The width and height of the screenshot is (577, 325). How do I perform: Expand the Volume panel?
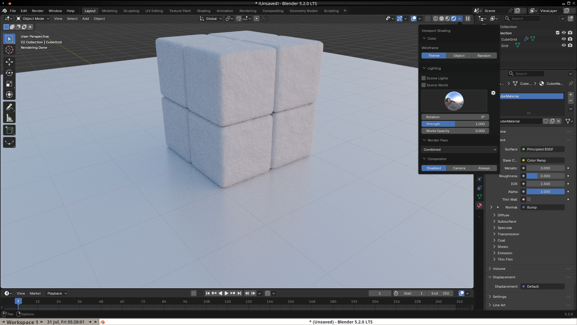pyautogui.click(x=499, y=269)
